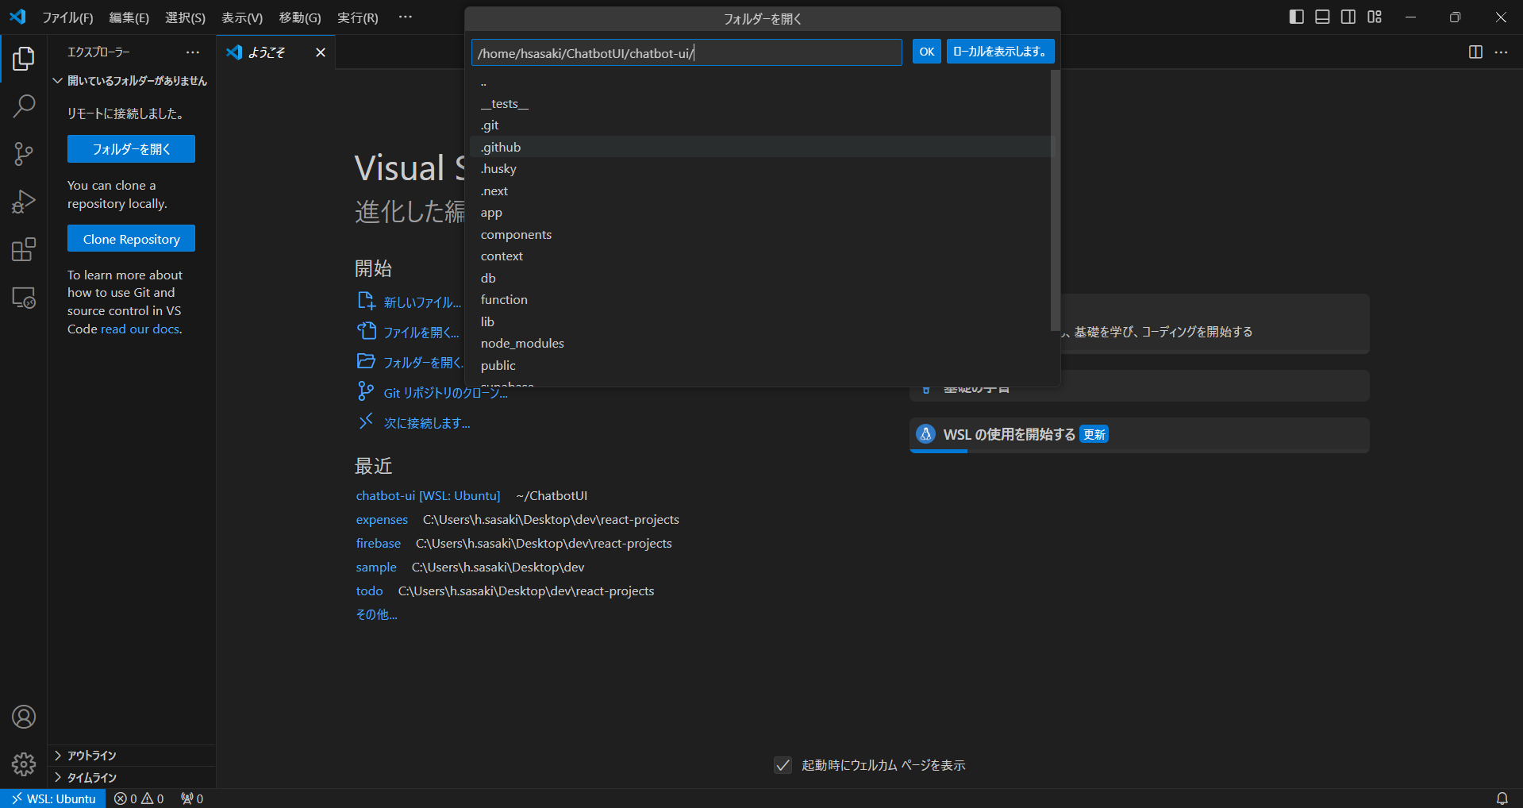This screenshot has width=1523, height=808.
Task: Open the Source Control view
Action: [24, 154]
